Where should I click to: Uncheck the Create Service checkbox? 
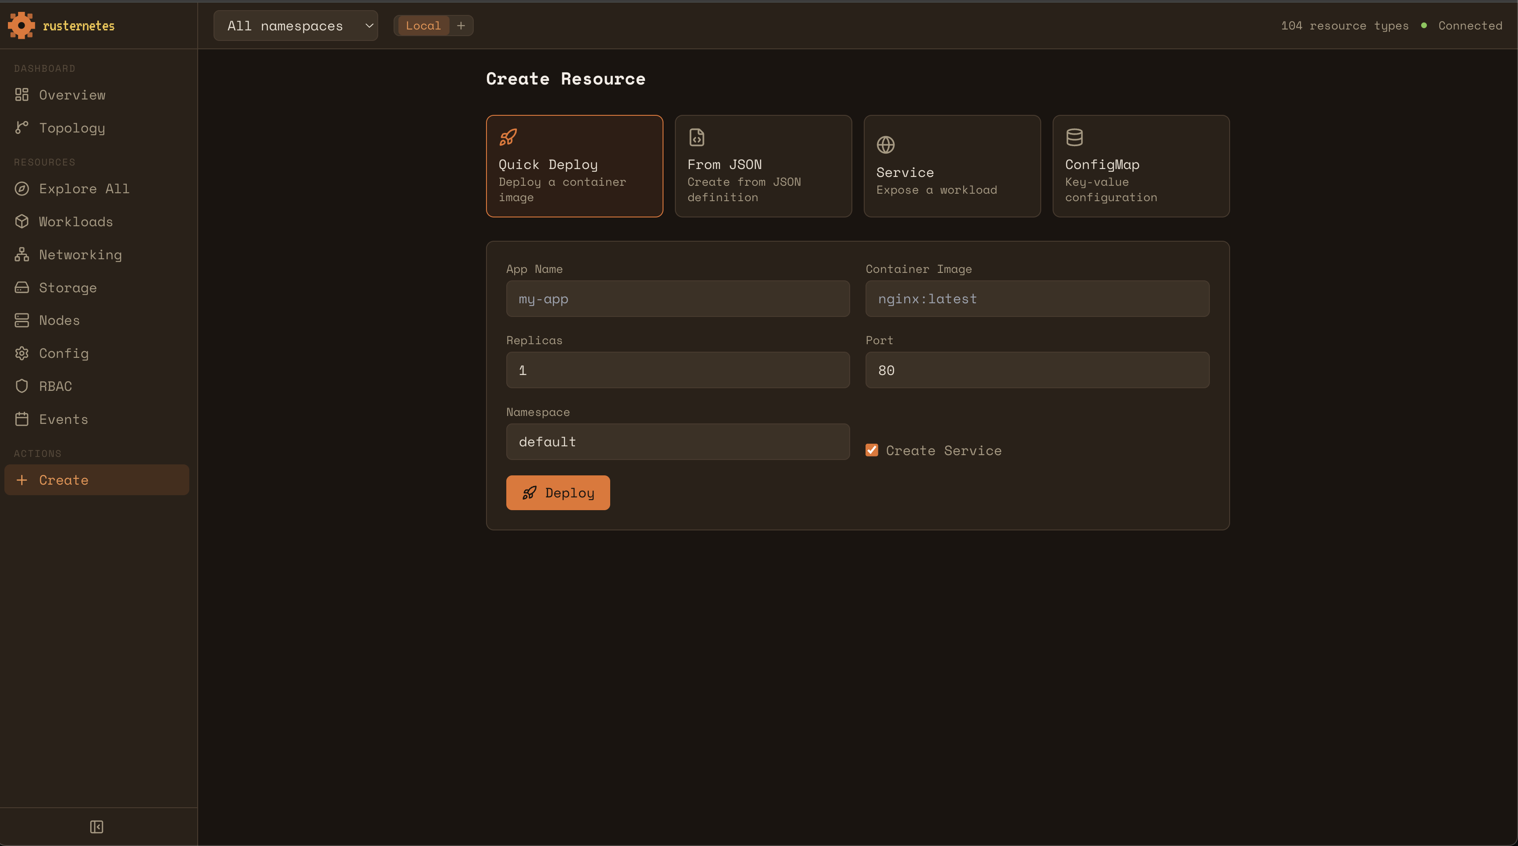pyautogui.click(x=872, y=450)
